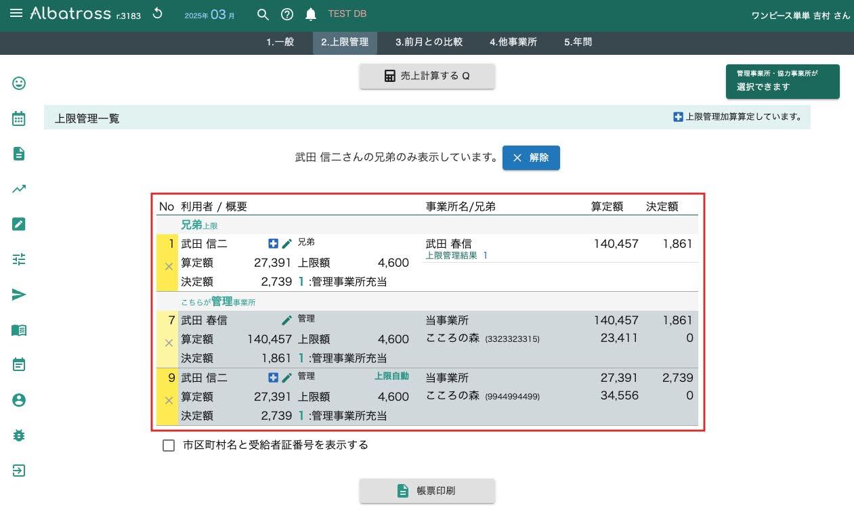Edit row No 1 with the pencil icon

[286, 244]
